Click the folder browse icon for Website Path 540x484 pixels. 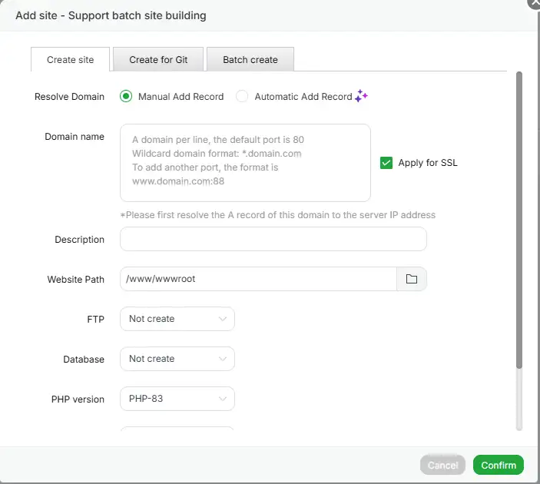coord(411,279)
